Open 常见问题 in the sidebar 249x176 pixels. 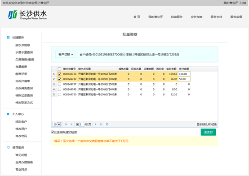(x=21, y=155)
